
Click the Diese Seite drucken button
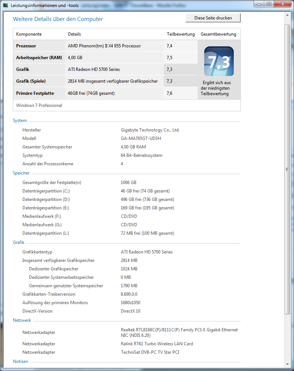[x=213, y=18]
